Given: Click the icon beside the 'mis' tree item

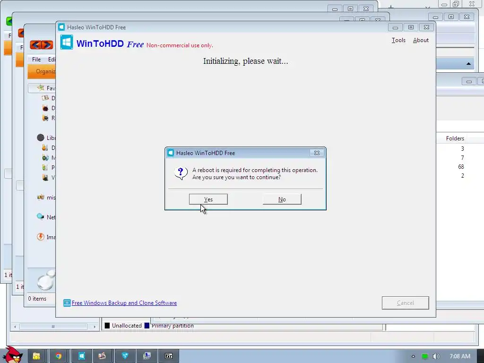Looking at the screenshot, I should (x=41, y=197).
